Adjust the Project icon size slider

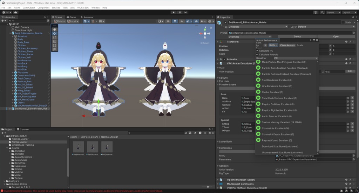click(208, 187)
